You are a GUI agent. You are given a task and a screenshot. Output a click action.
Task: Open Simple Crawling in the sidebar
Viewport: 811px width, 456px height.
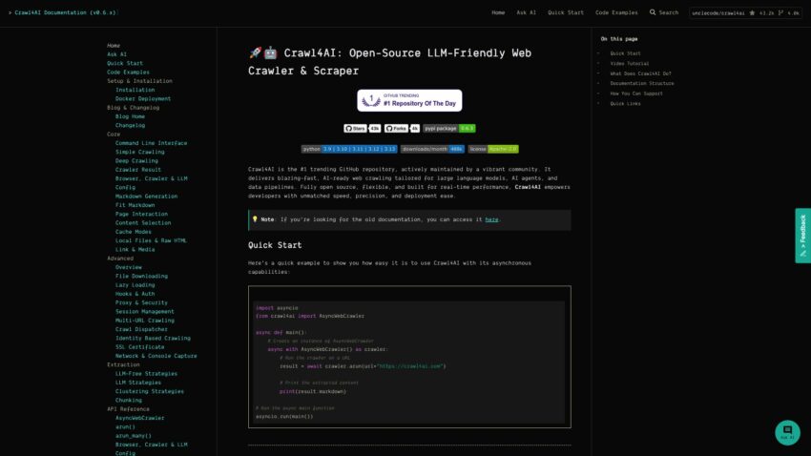tap(139, 152)
